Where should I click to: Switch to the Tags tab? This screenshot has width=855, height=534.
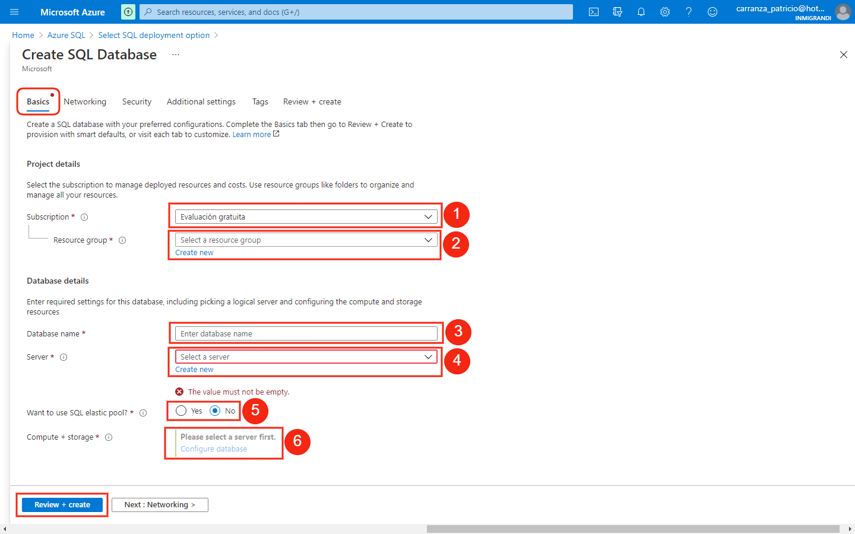click(x=260, y=102)
